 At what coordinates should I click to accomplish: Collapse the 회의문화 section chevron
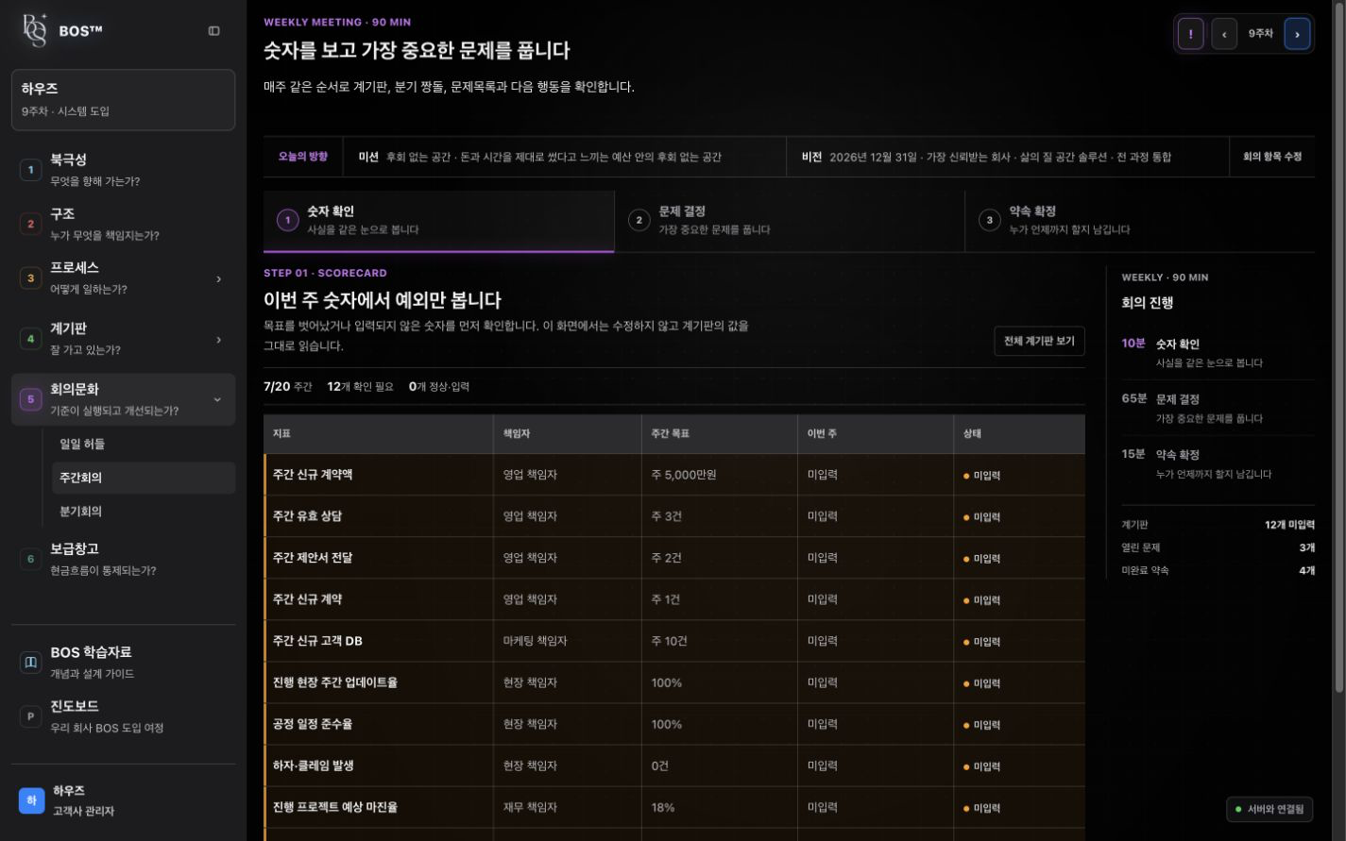point(217,400)
